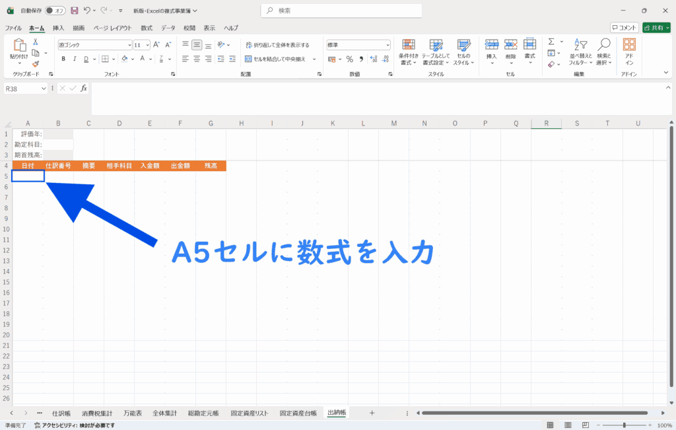Toggle the 自動保存 AutoSave switch

[x=55, y=11]
